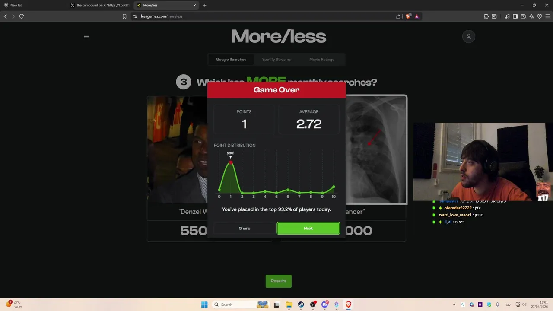Switch to the X compound tweet tab
The image size is (553, 311).
[100, 5]
